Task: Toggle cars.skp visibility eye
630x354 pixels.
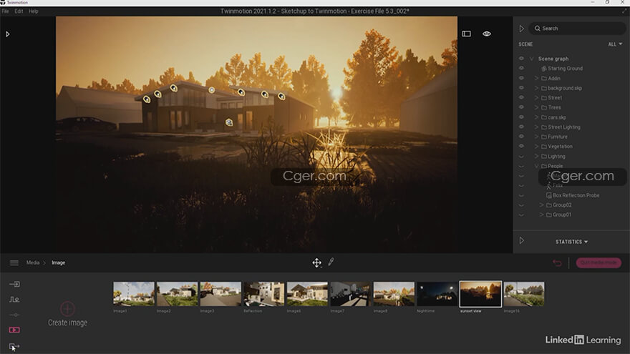Action: tap(521, 117)
